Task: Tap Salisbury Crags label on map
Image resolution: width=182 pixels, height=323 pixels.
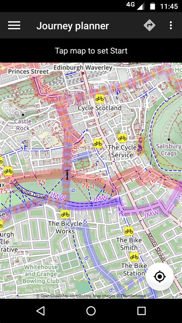Action: coord(169,150)
